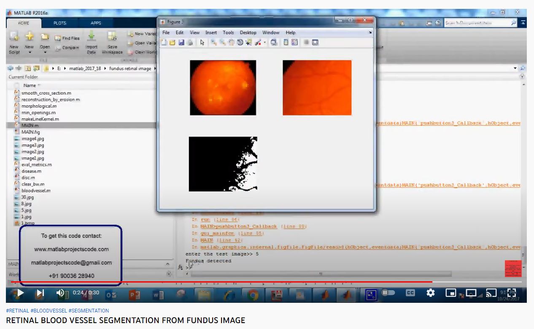Click the Command Window horizontal scrollbar
This screenshot has width=534, height=329.
(321, 274)
